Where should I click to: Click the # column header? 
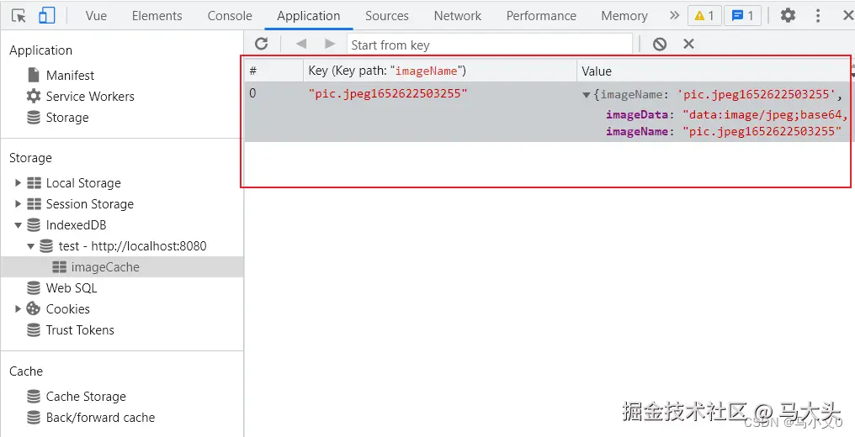[273, 71]
